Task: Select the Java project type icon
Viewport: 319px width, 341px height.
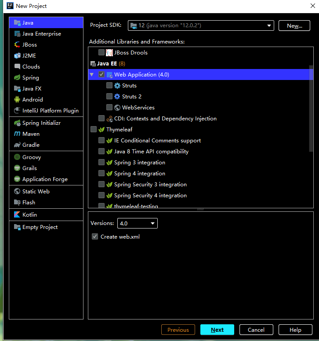Action: coord(17,22)
